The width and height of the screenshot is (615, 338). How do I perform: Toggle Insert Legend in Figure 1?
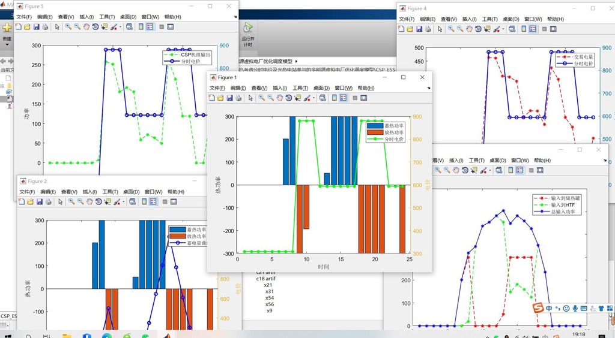click(x=343, y=98)
